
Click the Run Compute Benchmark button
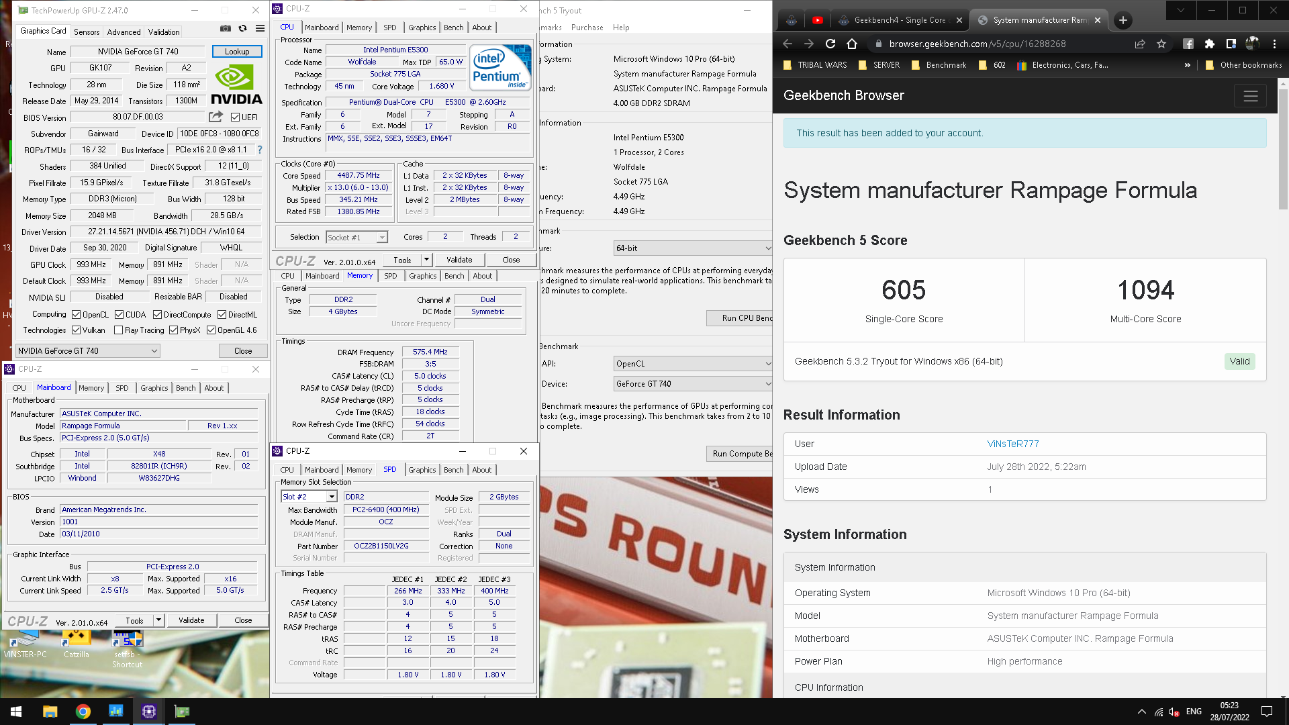[x=739, y=454]
